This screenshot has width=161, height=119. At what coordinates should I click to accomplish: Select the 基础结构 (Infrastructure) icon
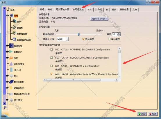[x=11, y=46]
